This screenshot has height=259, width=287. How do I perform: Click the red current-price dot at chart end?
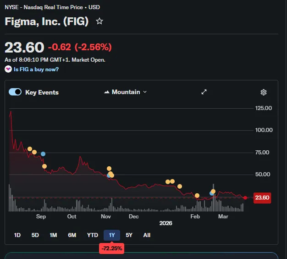coord(245,198)
